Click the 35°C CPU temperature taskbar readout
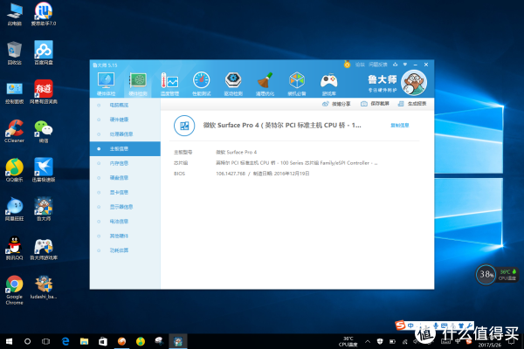 point(348,342)
